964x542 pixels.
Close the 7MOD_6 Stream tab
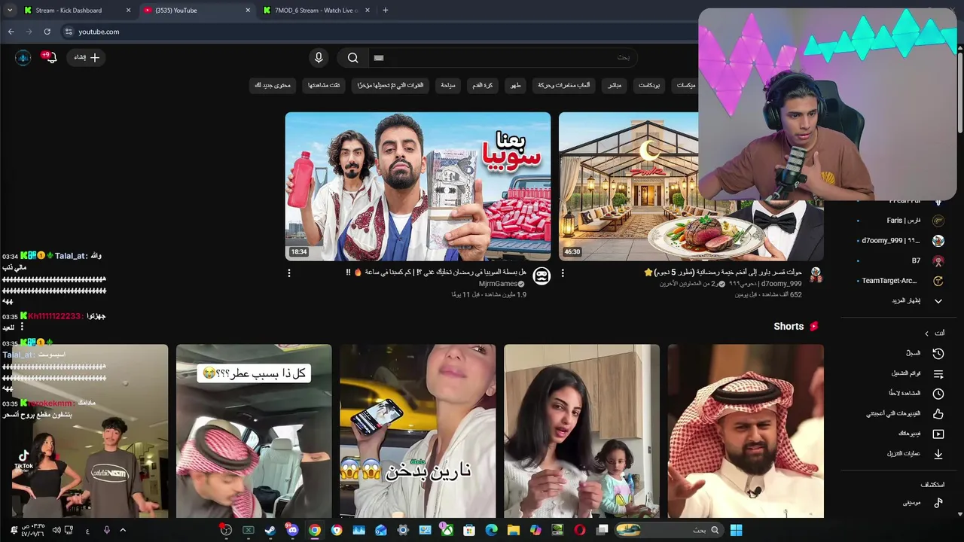tap(368, 11)
